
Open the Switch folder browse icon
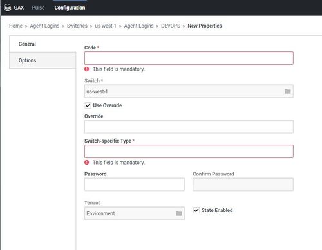[x=287, y=91]
